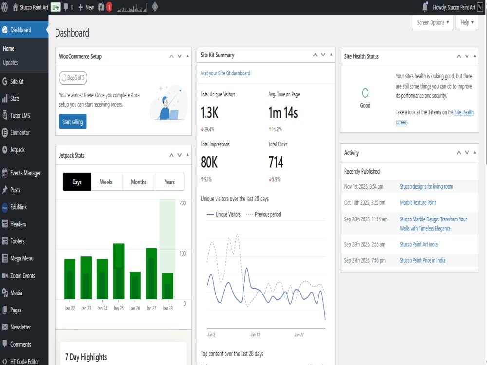Click the Headers icon in the sidebar
Screen dimensions: 487x365
click(5, 224)
